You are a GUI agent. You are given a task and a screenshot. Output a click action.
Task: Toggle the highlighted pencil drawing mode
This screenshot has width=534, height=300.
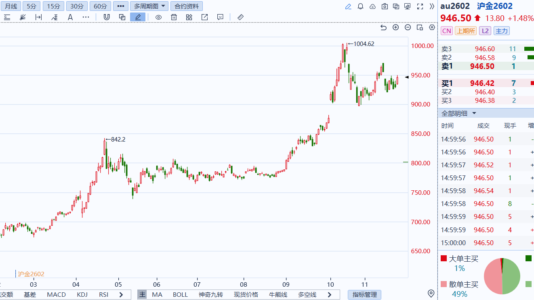pos(138,17)
